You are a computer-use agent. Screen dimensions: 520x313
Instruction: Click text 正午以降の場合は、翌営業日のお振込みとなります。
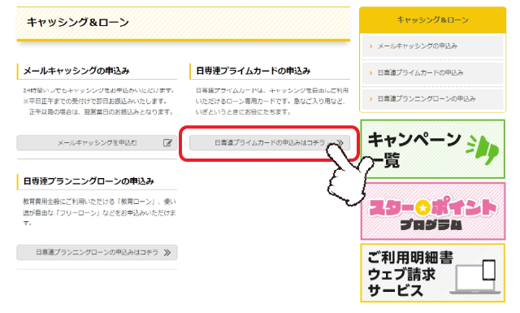(x=102, y=112)
